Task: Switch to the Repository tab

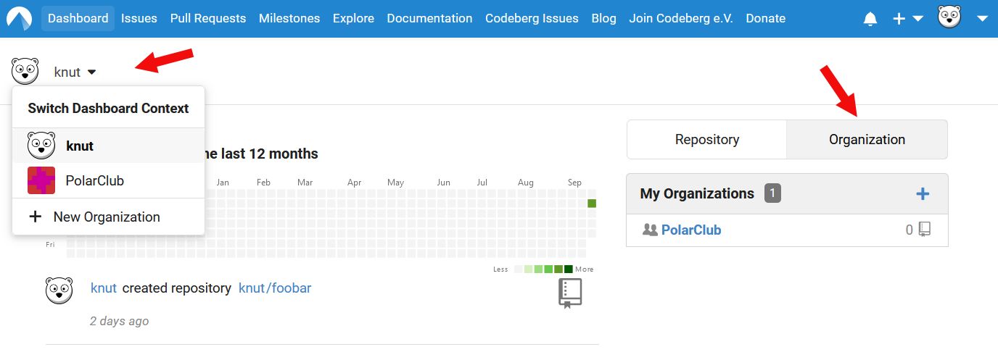Action: click(x=706, y=139)
